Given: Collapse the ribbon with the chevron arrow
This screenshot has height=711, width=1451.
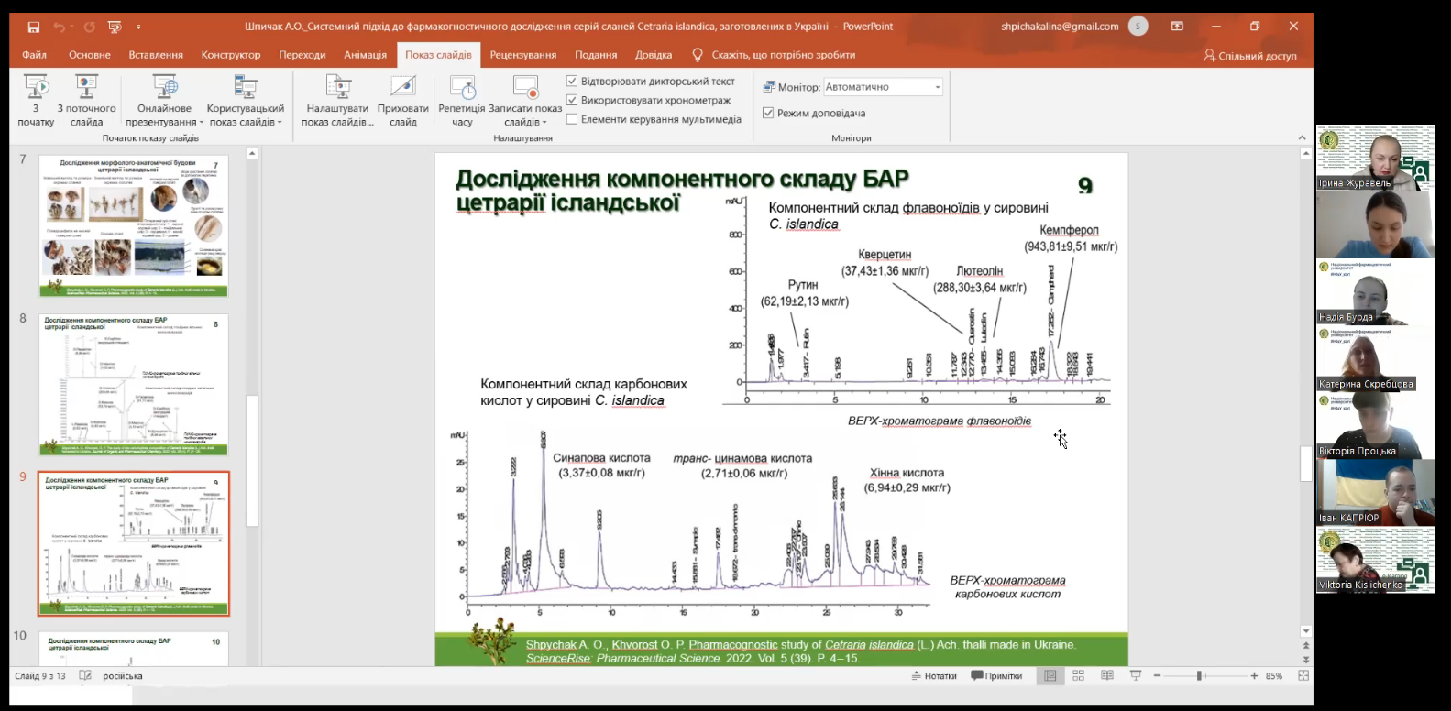Looking at the screenshot, I should (1303, 137).
